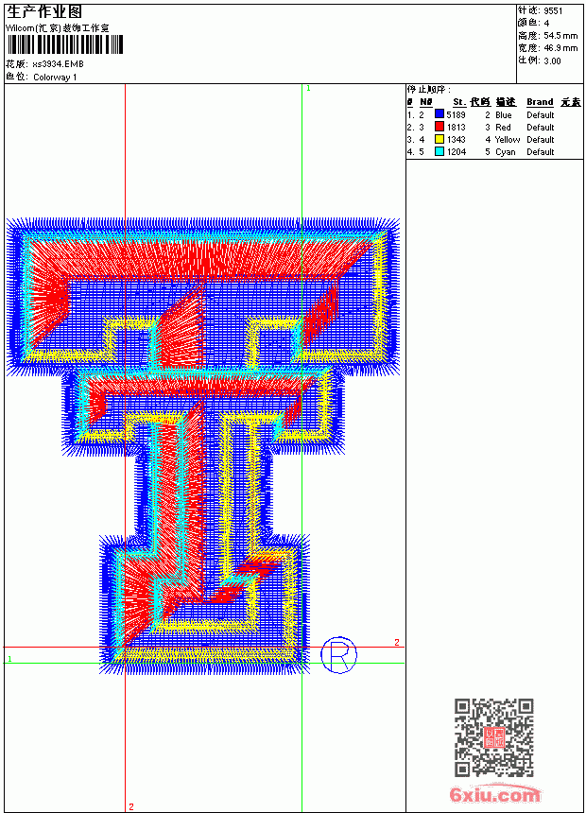Select the red color swatch in stop sequence

coord(439,127)
